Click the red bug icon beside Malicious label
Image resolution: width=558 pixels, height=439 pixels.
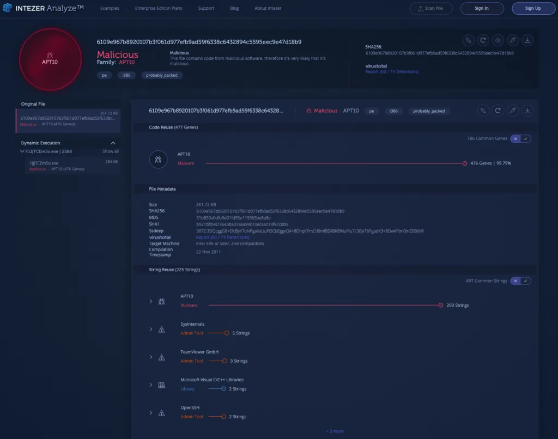(309, 111)
